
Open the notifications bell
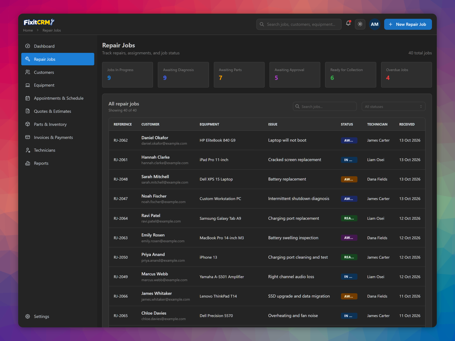click(348, 24)
